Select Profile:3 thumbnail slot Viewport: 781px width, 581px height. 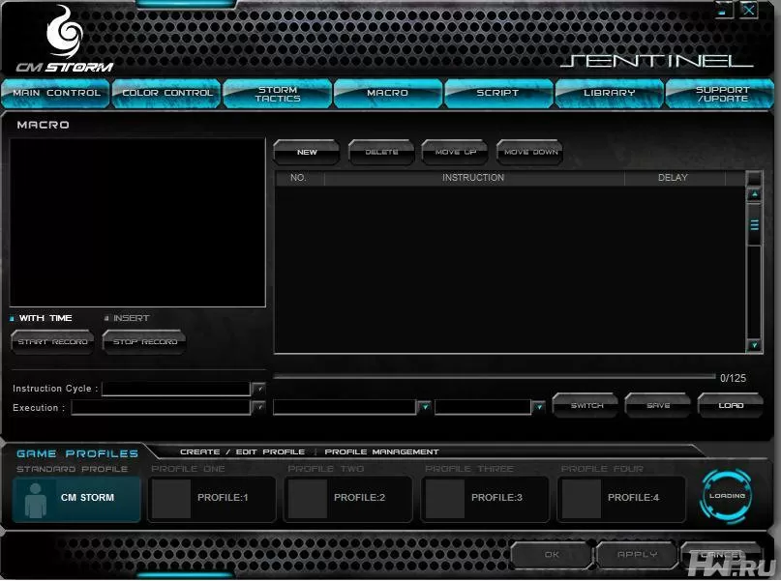click(x=445, y=498)
